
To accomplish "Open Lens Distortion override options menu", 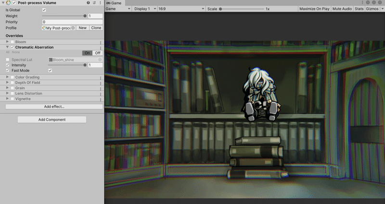I will pos(101,94).
